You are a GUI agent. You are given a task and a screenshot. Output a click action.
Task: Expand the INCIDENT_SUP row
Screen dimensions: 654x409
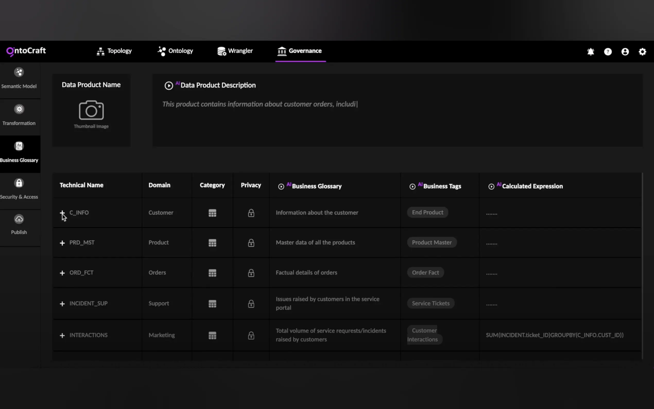pyautogui.click(x=62, y=304)
